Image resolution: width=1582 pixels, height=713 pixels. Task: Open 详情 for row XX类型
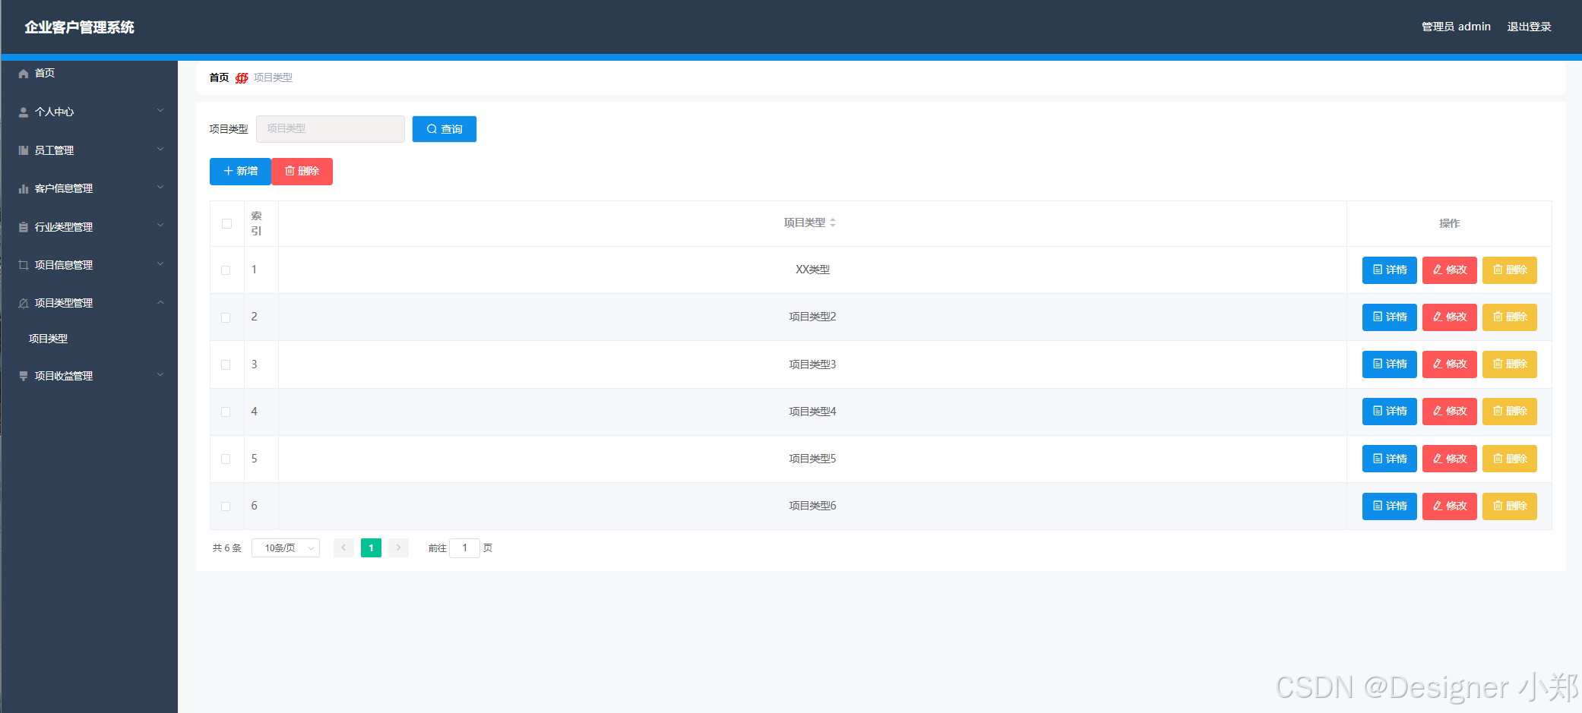[1390, 270]
